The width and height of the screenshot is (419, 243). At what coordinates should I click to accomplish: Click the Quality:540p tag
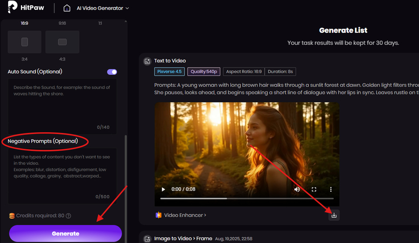(204, 72)
